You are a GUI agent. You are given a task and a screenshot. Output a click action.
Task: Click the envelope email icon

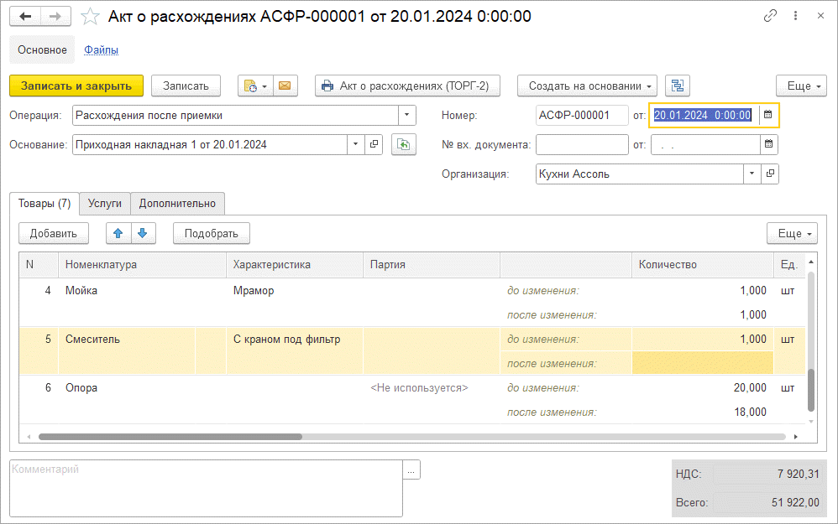[x=285, y=86]
